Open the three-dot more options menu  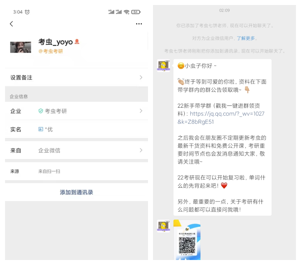[x=139, y=24]
